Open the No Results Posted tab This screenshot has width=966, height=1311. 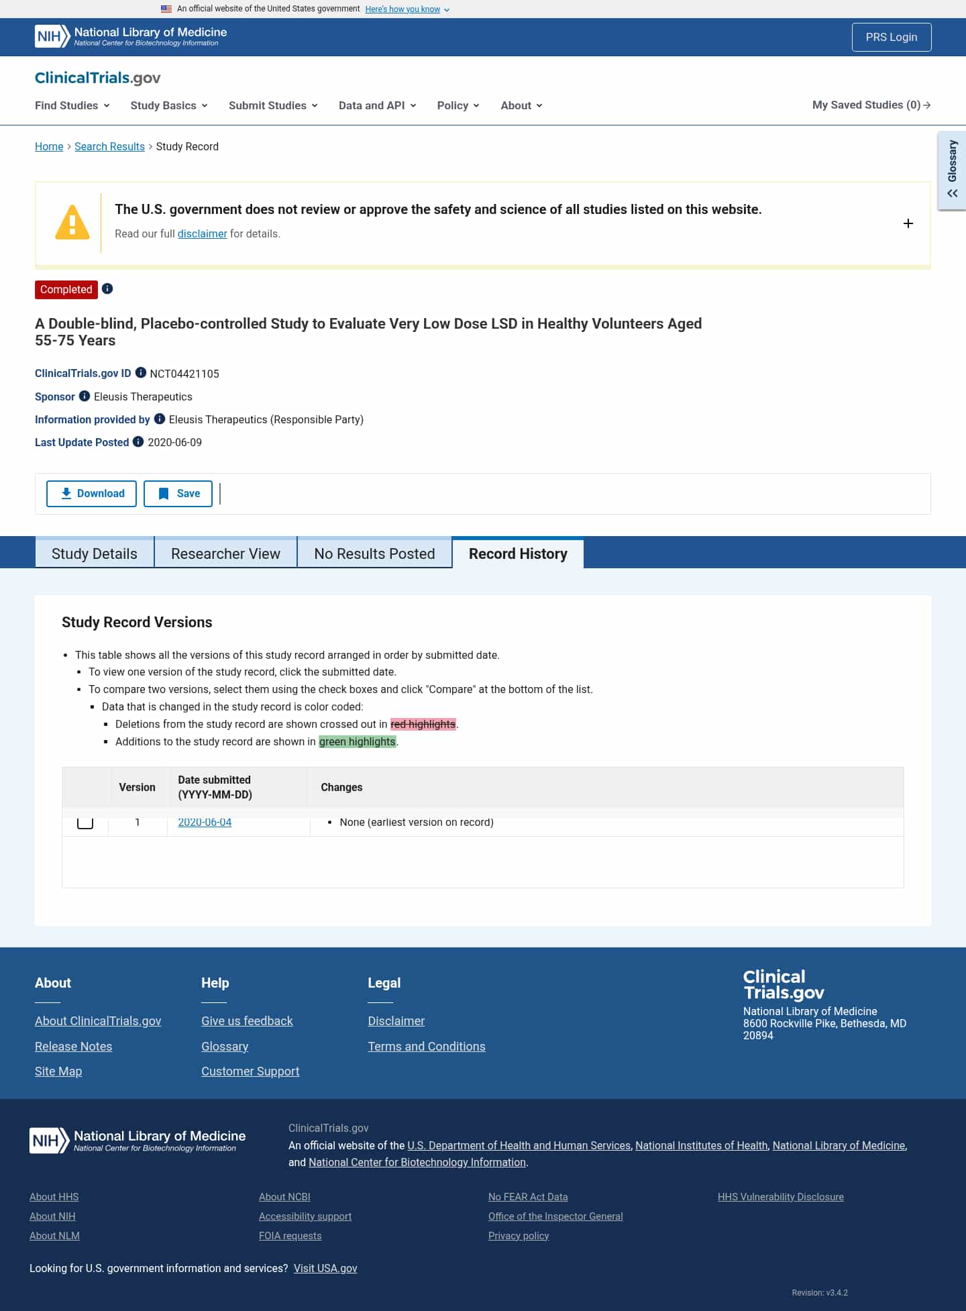click(374, 554)
